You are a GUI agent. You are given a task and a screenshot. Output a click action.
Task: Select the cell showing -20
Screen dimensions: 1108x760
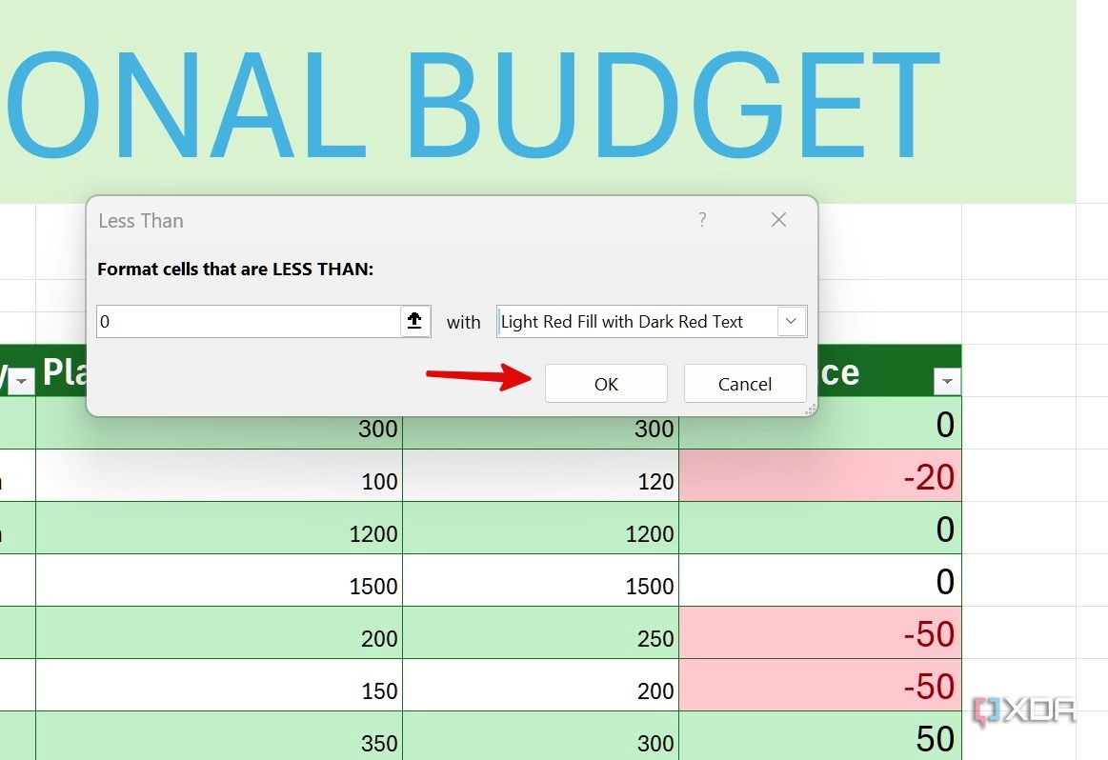click(x=819, y=476)
